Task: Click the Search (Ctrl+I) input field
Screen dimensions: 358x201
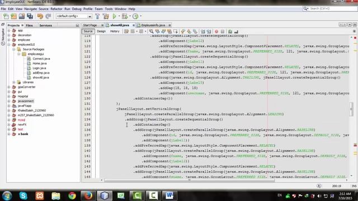Action: 333,9
